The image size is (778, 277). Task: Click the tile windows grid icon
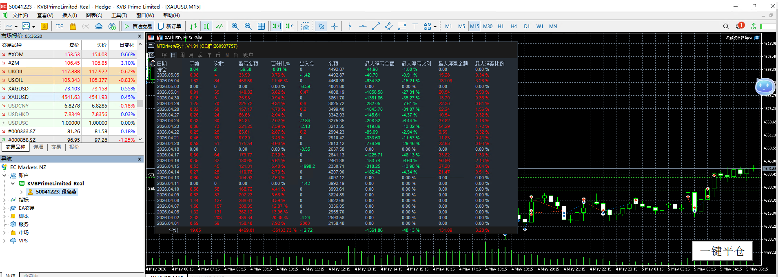(261, 26)
